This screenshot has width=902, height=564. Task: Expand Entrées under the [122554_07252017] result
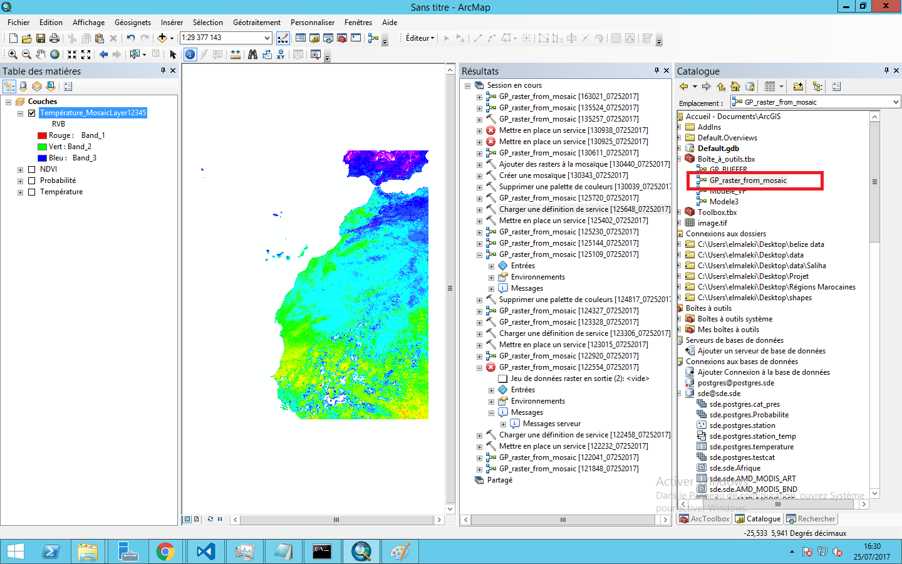coord(491,390)
